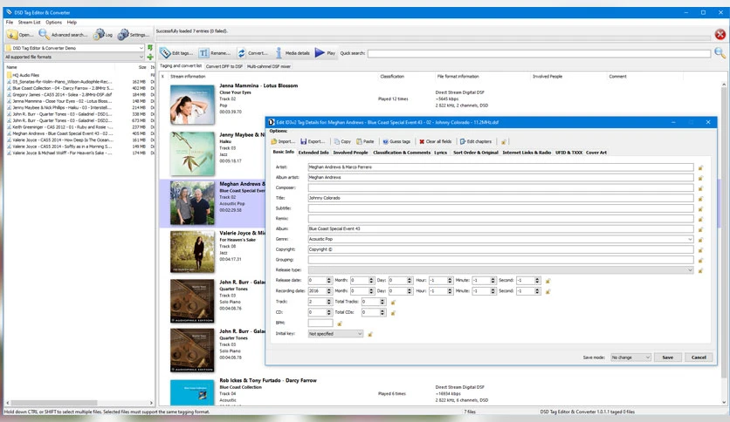This screenshot has width=730, height=422.
Task: Open the File menu
Action: 10,23
